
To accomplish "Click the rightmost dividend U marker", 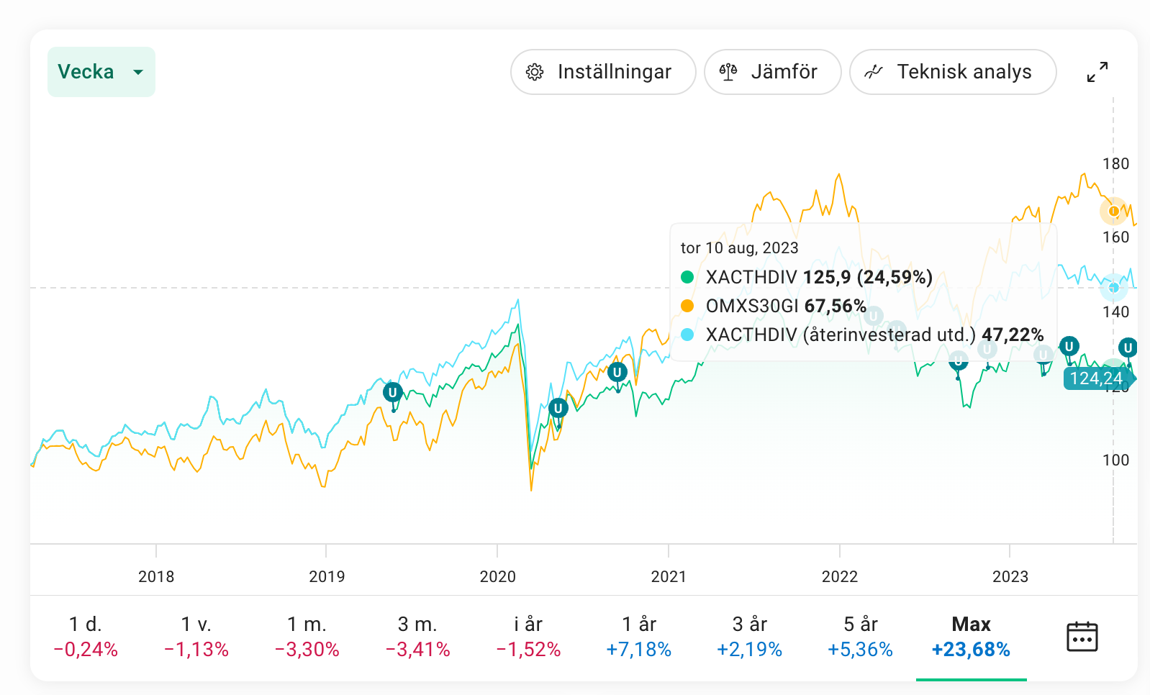I will click(1128, 348).
